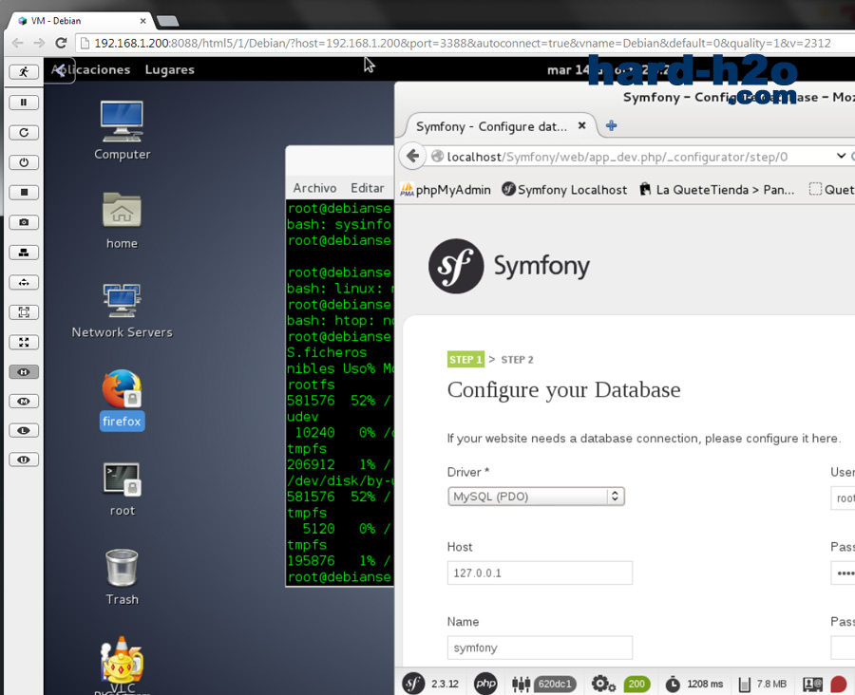This screenshot has width=855, height=695.
Task: Open the Driver dropdown showing MySQL (PDO)
Action: point(536,497)
